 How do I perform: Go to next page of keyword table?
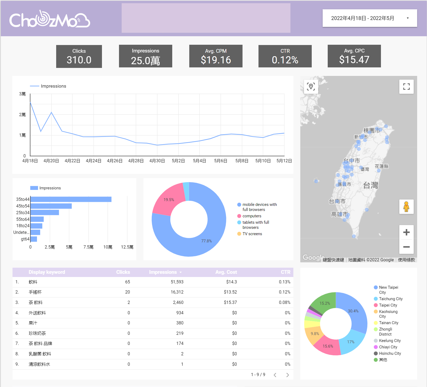(288, 375)
